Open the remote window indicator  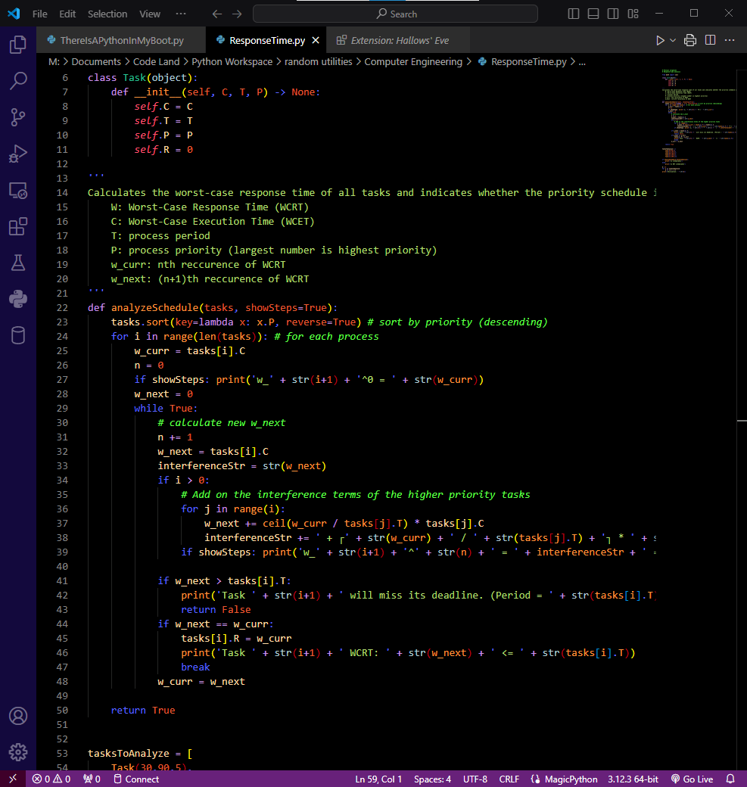13,779
